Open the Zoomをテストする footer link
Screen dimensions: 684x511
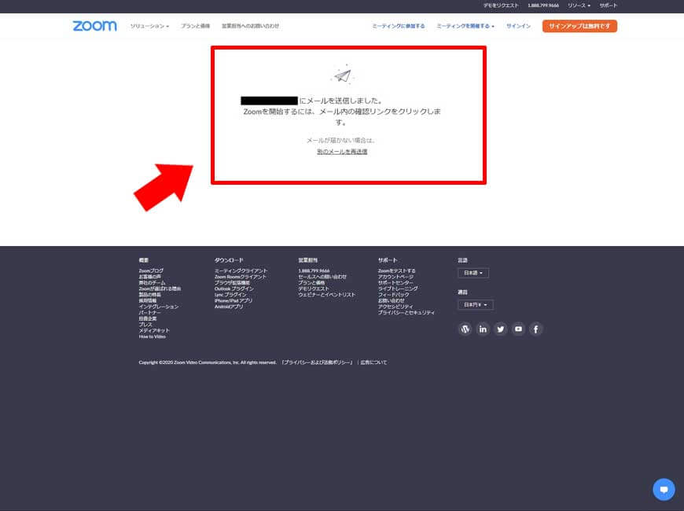(x=396, y=271)
